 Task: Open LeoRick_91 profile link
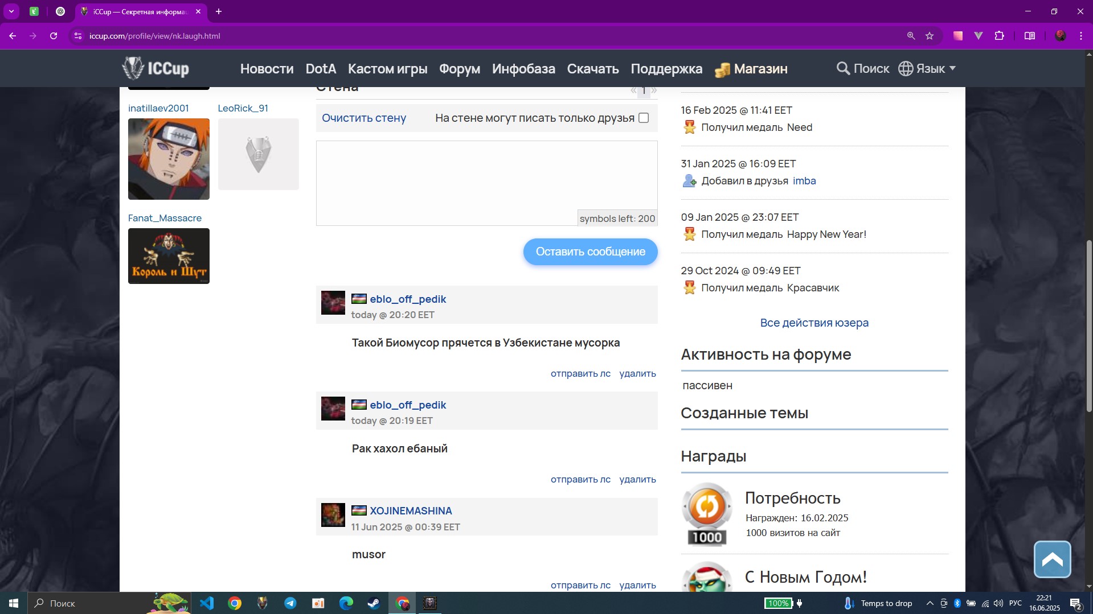(243, 108)
